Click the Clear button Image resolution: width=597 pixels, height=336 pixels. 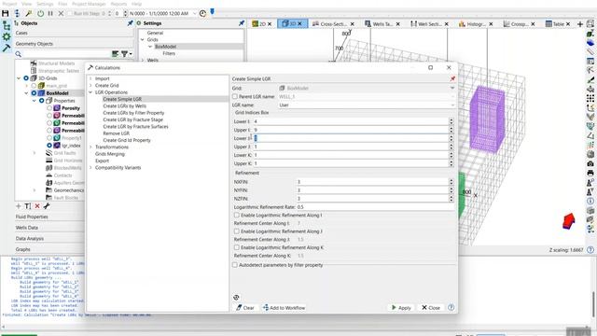[x=245, y=307]
